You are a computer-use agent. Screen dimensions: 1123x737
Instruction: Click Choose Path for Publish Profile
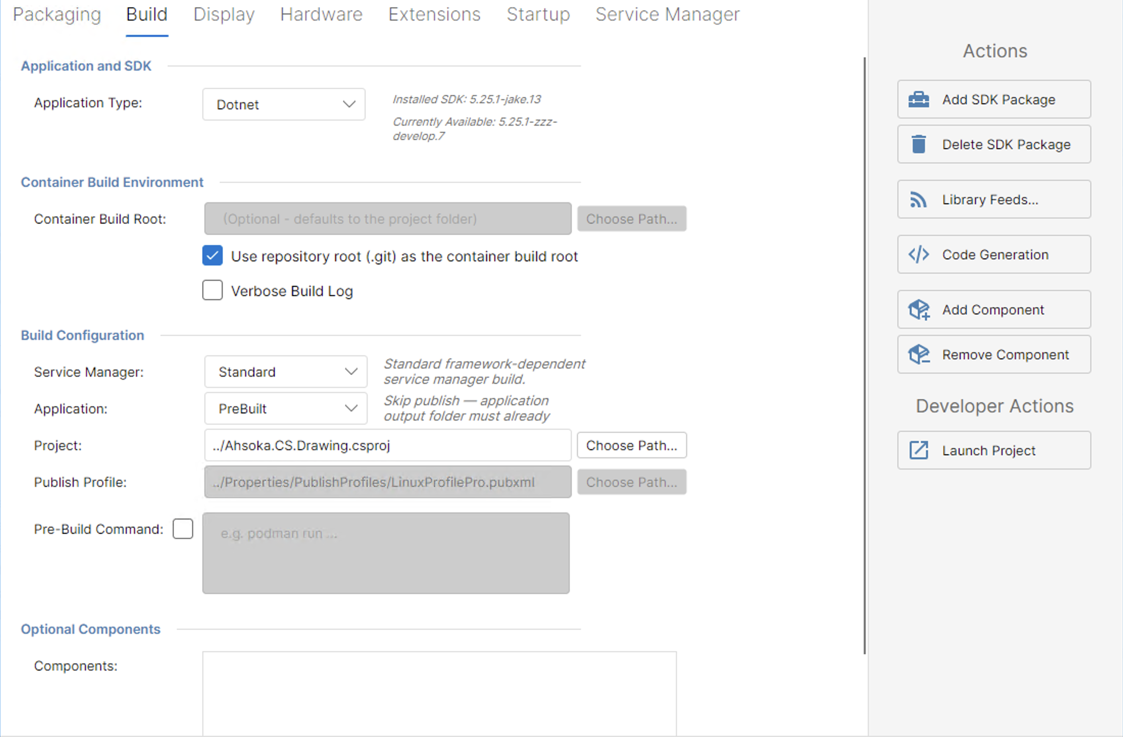click(x=631, y=482)
